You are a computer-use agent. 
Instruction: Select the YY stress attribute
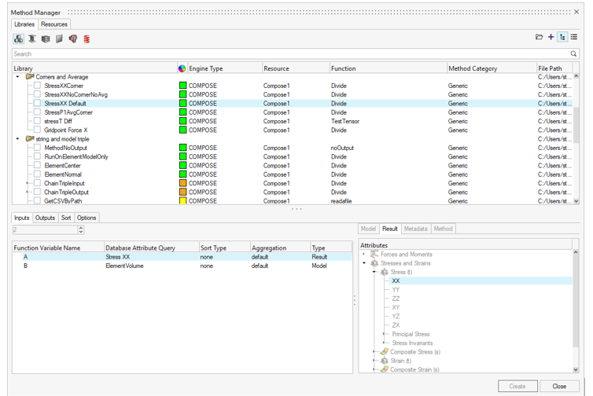point(396,290)
